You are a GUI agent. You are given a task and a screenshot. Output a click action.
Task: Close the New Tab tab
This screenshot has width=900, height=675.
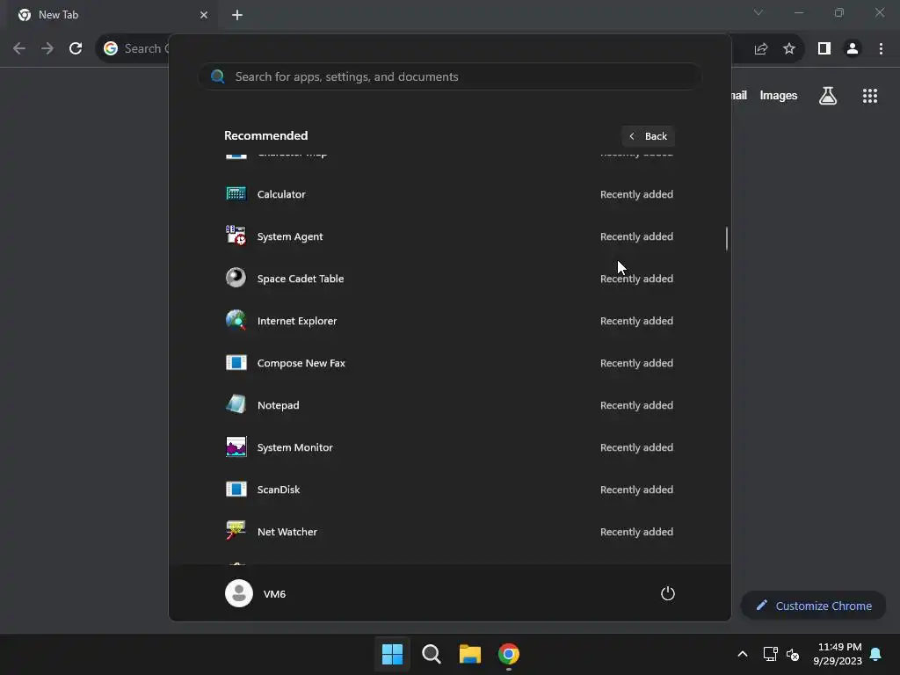pyautogui.click(x=204, y=15)
